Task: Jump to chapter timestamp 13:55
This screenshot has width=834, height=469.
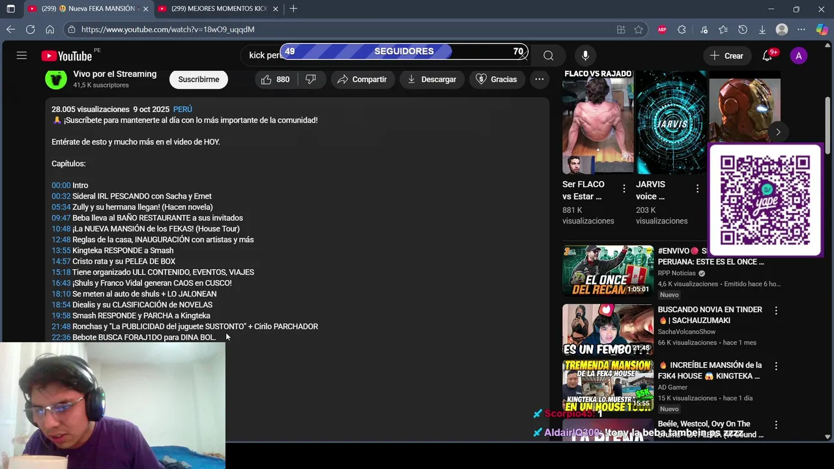Action: tap(61, 251)
